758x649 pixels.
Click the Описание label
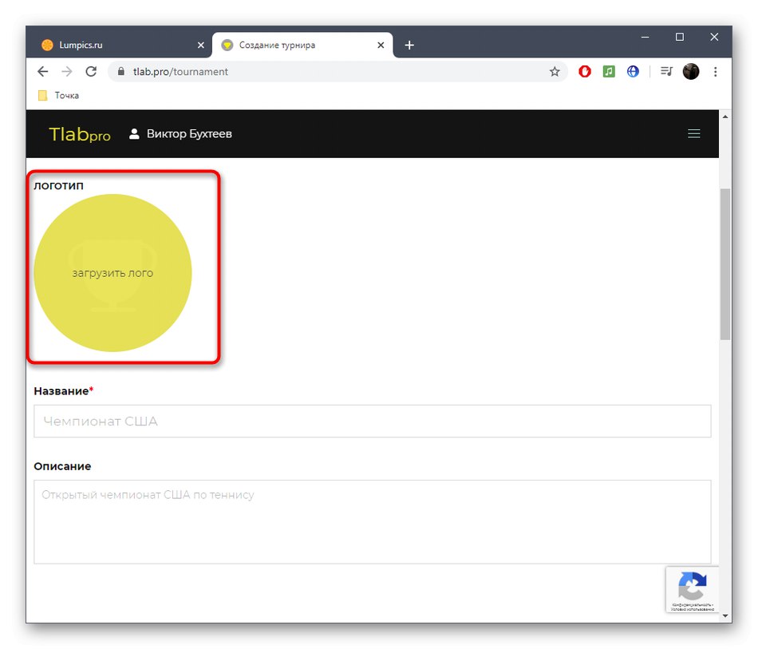[62, 466]
